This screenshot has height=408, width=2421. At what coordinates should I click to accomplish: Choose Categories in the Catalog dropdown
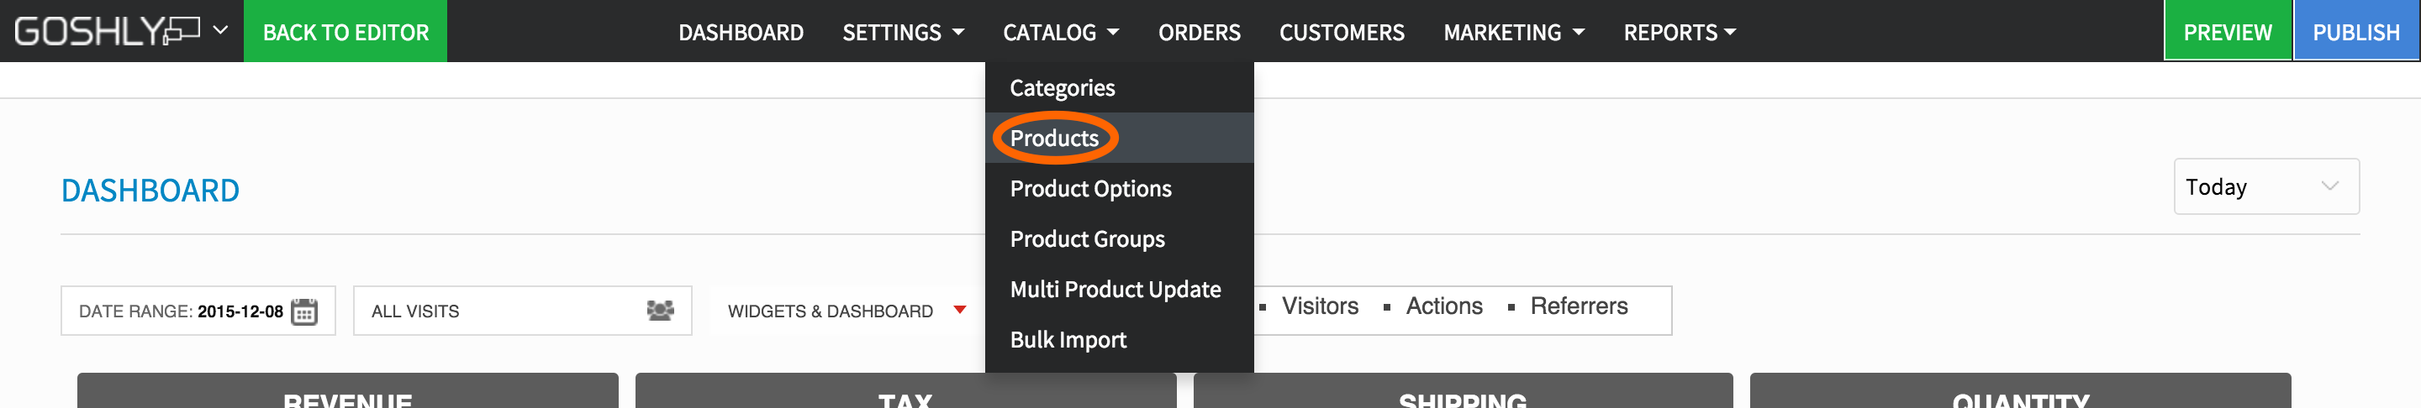(1062, 88)
